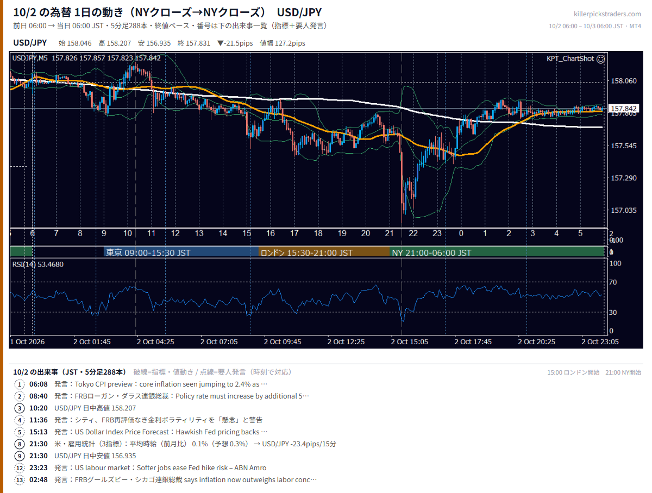Click the '2 Oct 23:05' time label
Viewport: 652px width, 493px height.
tap(600, 342)
